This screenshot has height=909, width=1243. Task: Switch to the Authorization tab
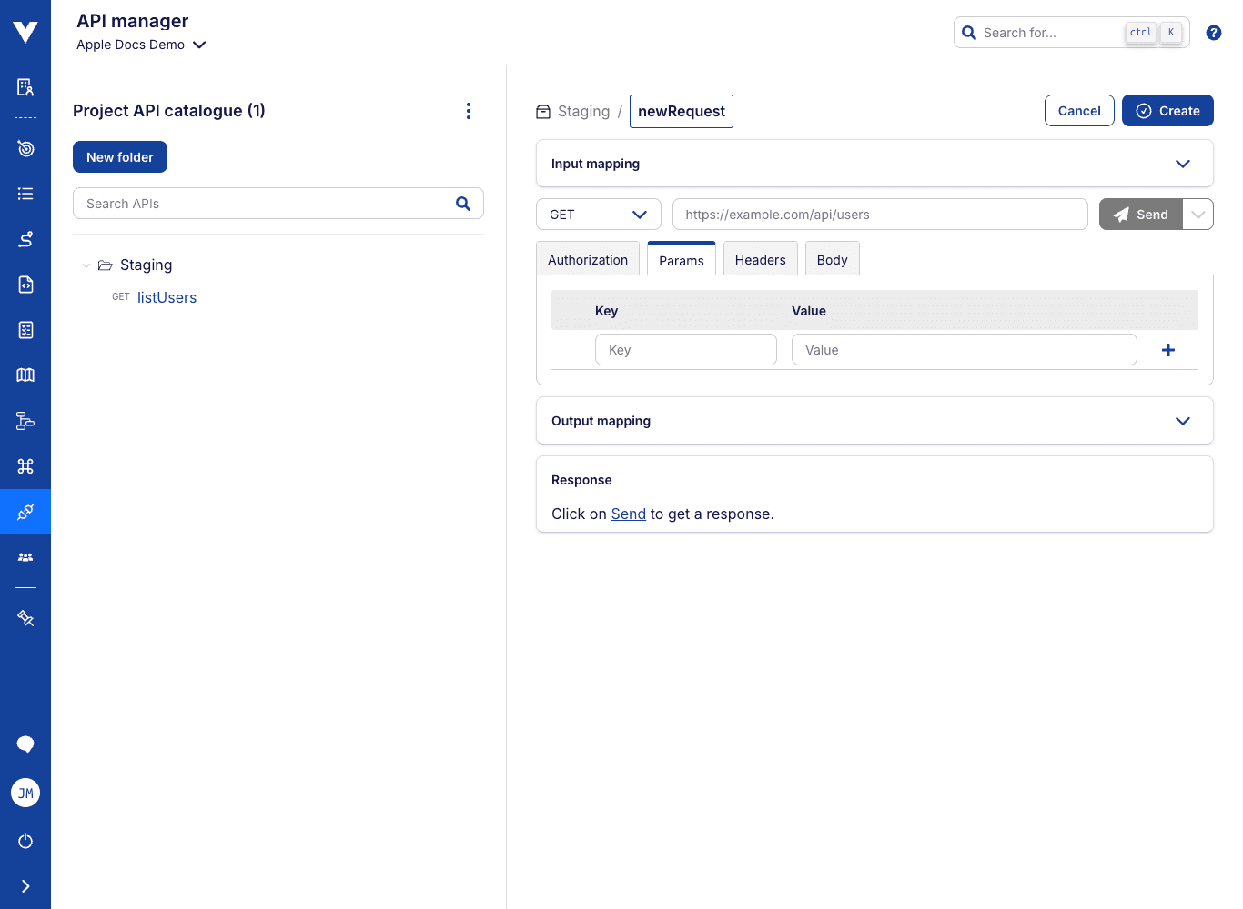[587, 259]
